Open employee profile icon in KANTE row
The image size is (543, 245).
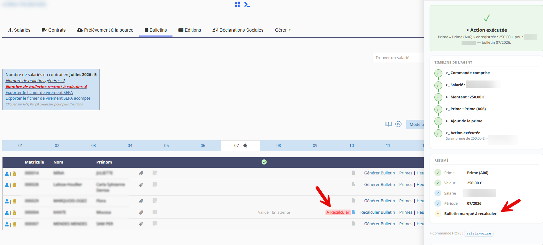(x=7, y=213)
